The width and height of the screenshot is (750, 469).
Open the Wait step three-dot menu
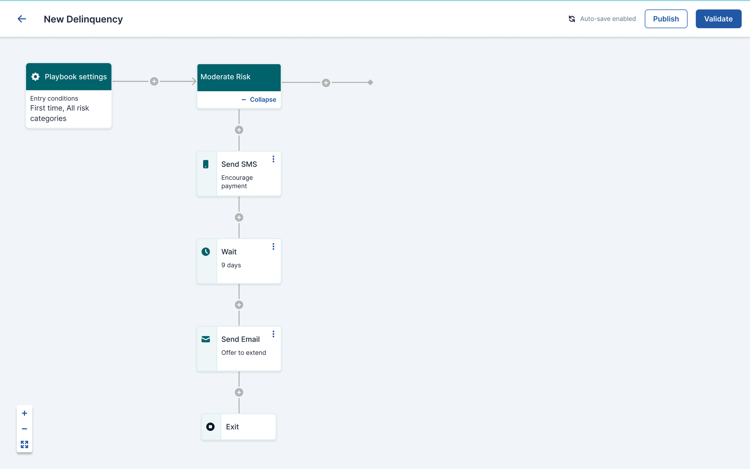click(x=273, y=247)
